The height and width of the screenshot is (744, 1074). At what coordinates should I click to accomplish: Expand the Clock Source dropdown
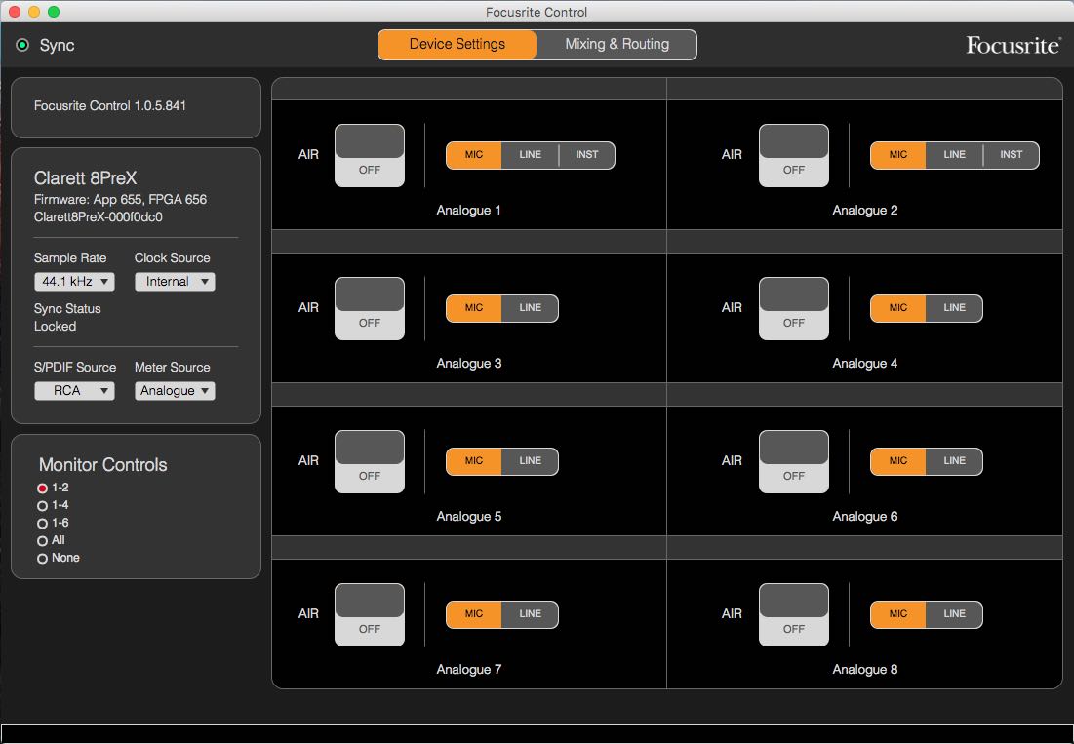[x=175, y=282]
